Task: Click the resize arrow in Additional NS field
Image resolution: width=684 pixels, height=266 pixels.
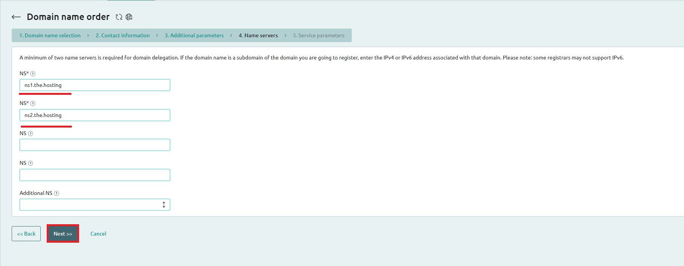Action: (x=164, y=205)
